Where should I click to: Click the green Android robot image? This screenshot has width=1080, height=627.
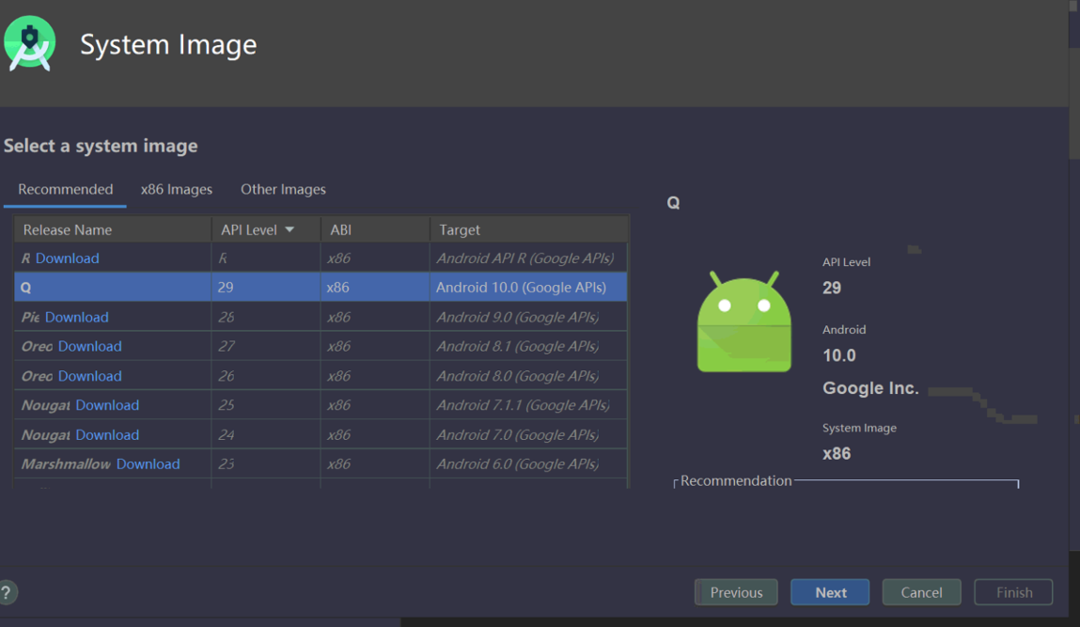point(743,321)
